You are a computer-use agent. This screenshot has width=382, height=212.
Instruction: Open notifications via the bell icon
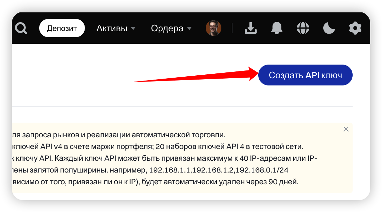tap(277, 28)
